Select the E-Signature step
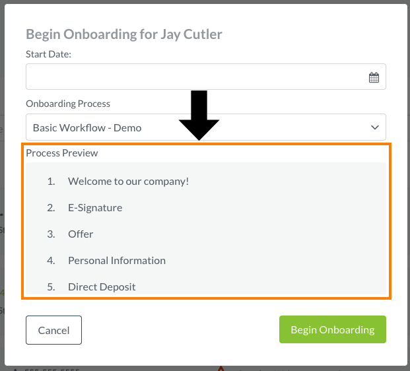This screenshot has width=410, height=371. (x=95, y=207)
